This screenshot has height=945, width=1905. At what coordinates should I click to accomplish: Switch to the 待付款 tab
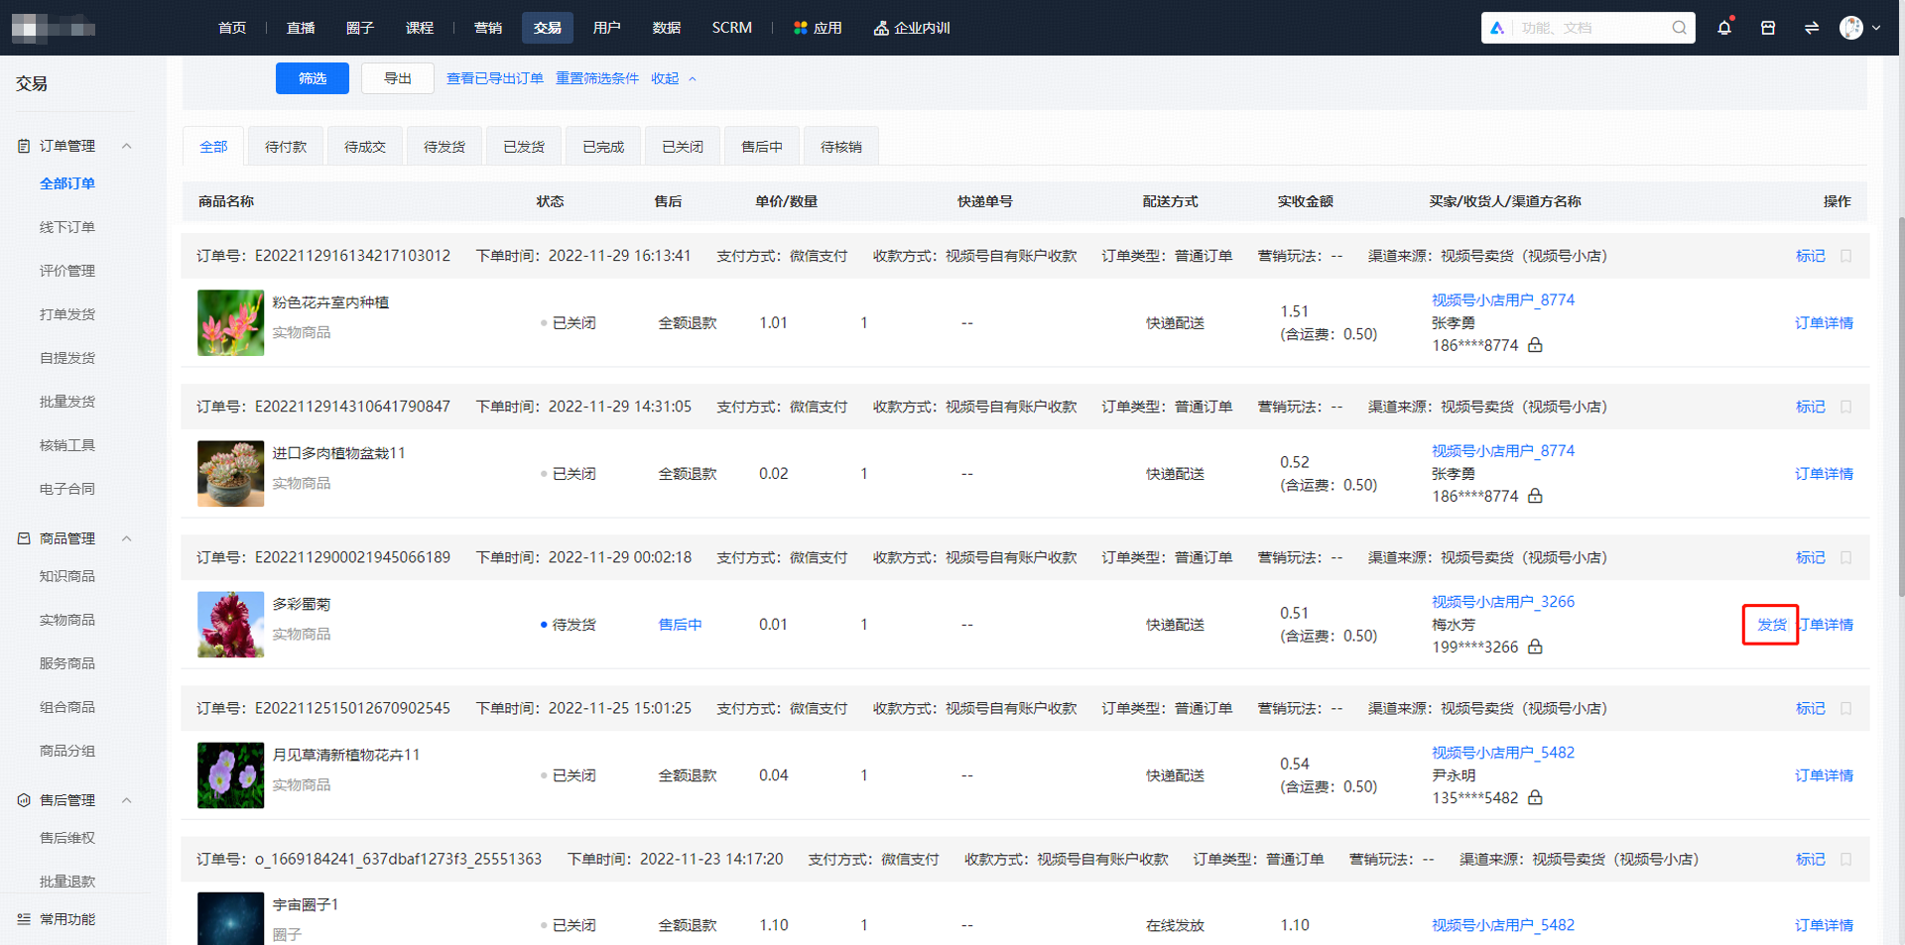286,147
